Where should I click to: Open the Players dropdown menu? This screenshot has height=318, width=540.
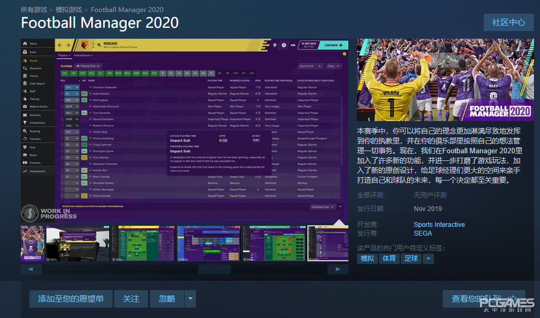tap(64, 56)
